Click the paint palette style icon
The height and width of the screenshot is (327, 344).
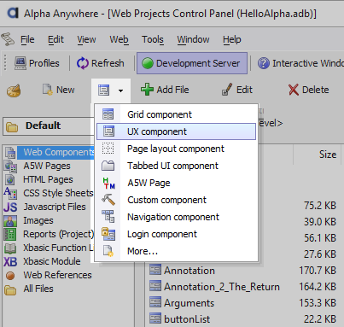pos(14,91)
